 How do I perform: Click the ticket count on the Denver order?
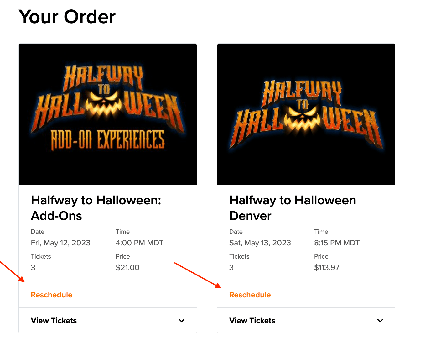tap(231, 267)
